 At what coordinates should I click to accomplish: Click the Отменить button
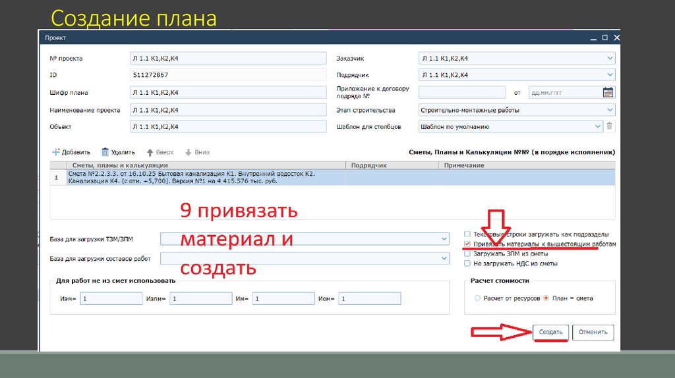pos(593,332)
